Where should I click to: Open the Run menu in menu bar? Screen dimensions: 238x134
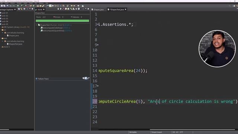(36, 3)
